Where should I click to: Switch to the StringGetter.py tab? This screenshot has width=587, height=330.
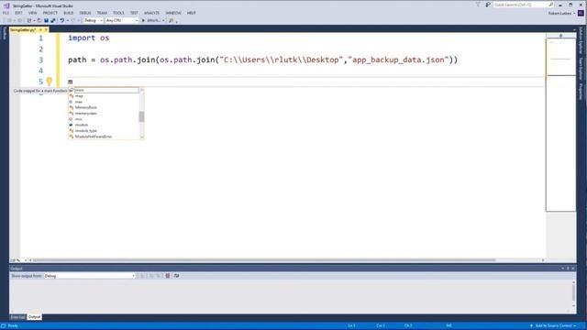[x=23, y=29]
